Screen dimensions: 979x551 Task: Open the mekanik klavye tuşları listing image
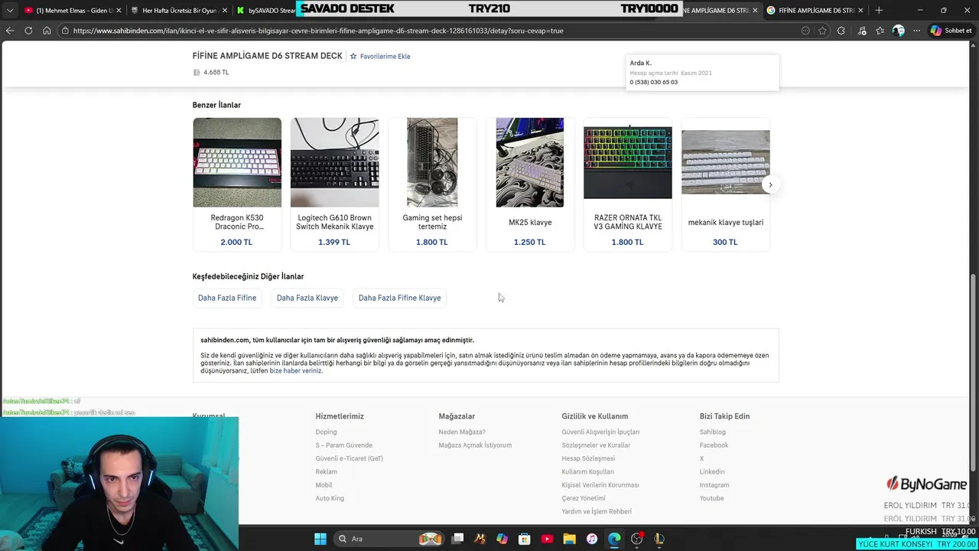point(726,162)
